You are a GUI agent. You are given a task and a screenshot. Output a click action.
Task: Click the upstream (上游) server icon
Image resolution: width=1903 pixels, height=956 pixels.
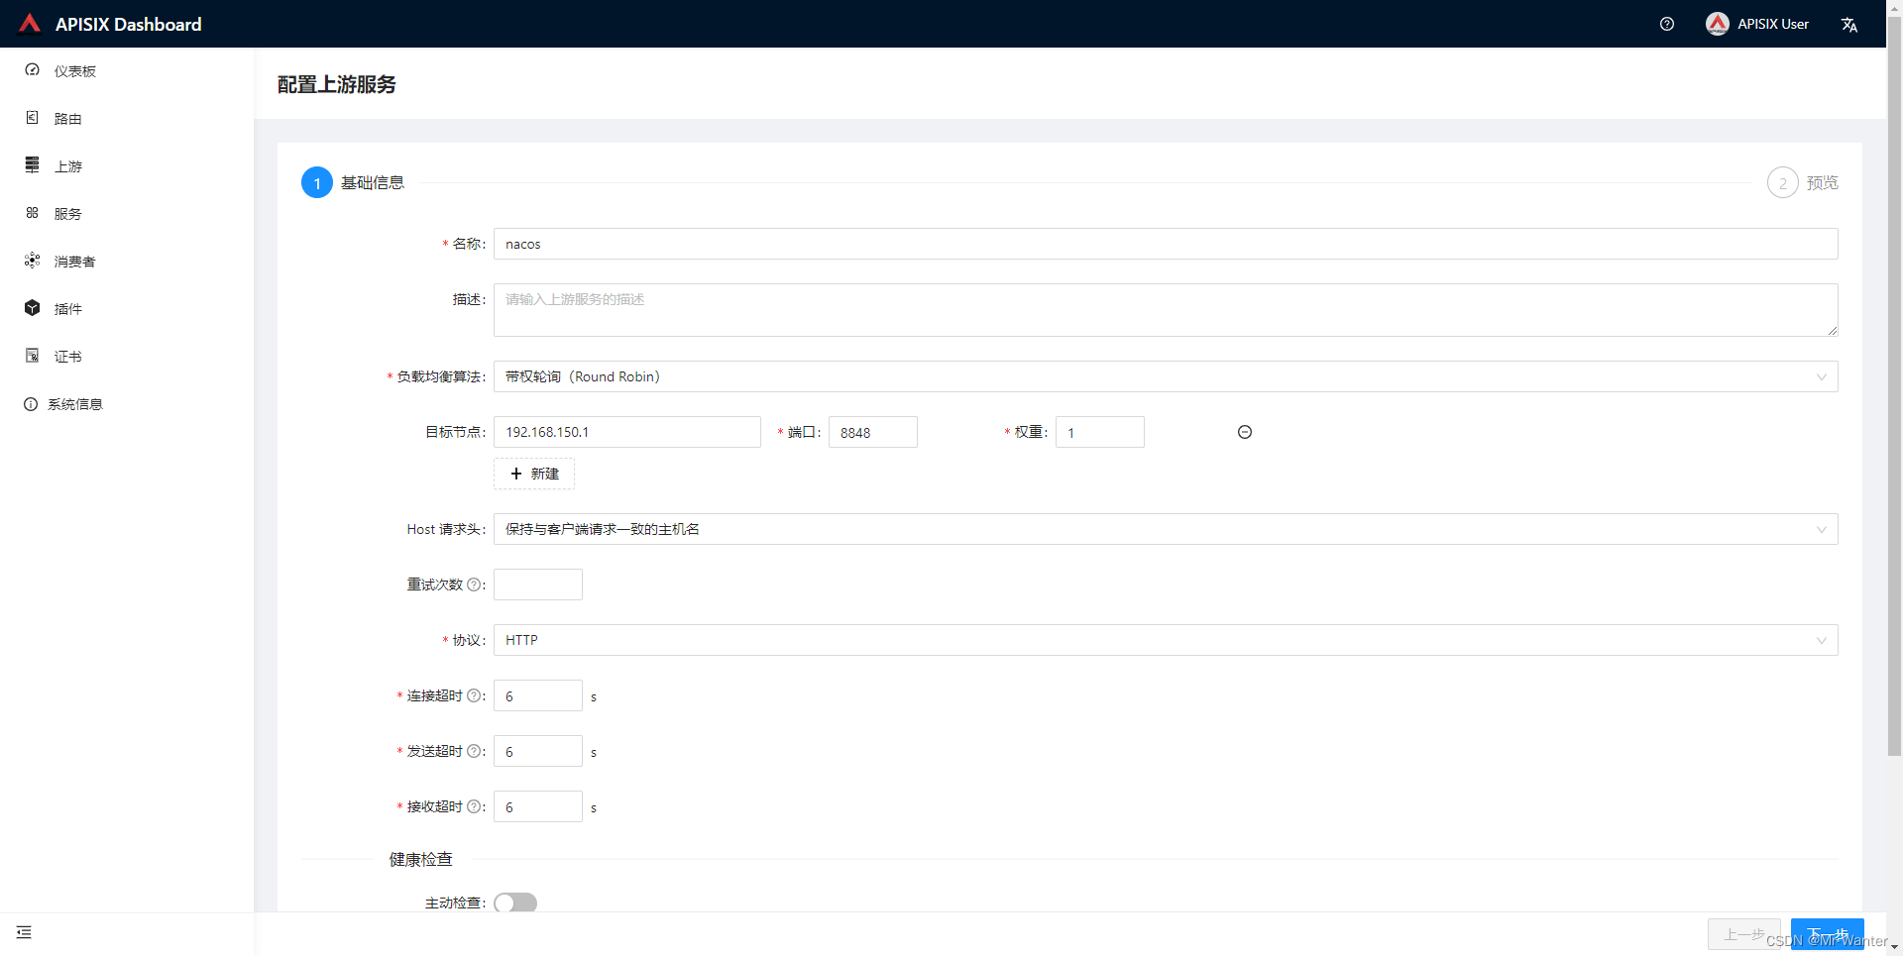tap(32, 165)
